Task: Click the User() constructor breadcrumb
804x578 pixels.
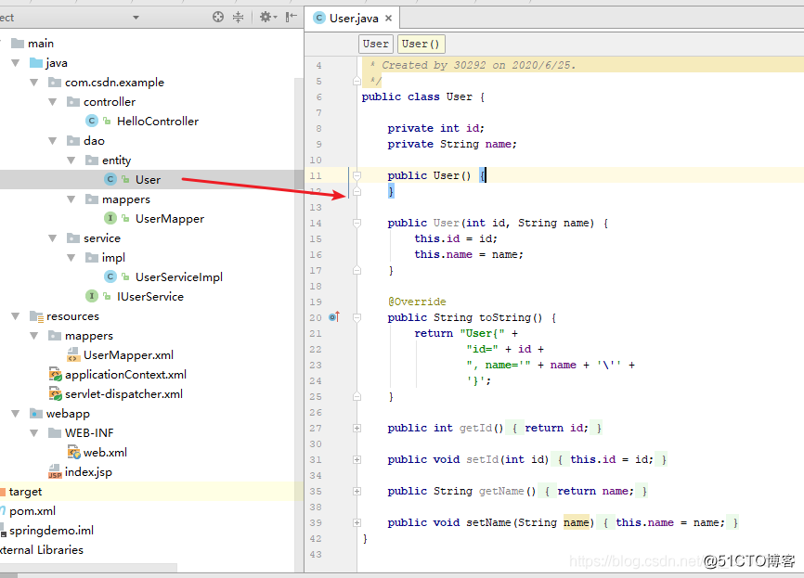Action: [x=421, y=44]
